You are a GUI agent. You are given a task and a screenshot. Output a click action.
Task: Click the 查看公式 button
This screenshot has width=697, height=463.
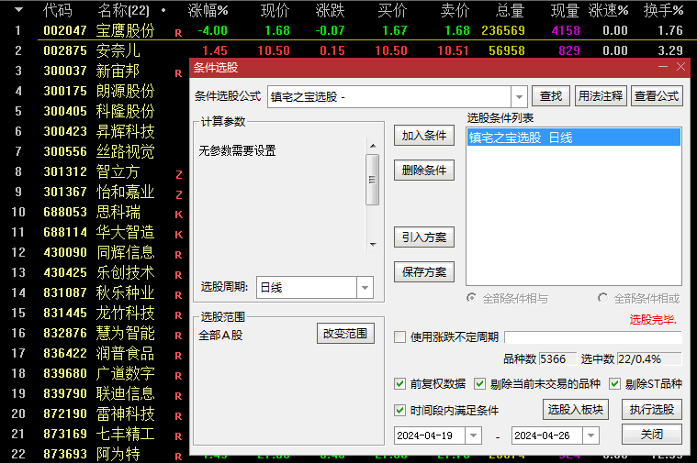[657, 96]
